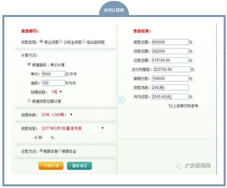The height and width of the screenshot is (188, 227).
Task: Select 根据贷款总额计算 option
Action: (29, 100)
